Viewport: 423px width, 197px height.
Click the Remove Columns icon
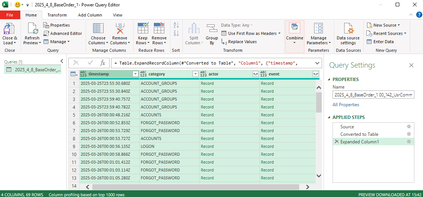[119, 29]
